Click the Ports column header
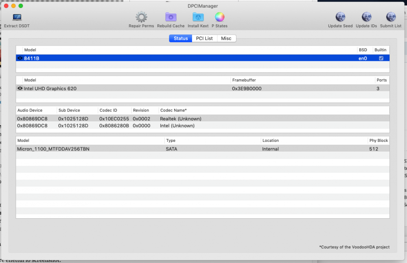This screenshot has width=407, height=263. click(x=382, y=80)
